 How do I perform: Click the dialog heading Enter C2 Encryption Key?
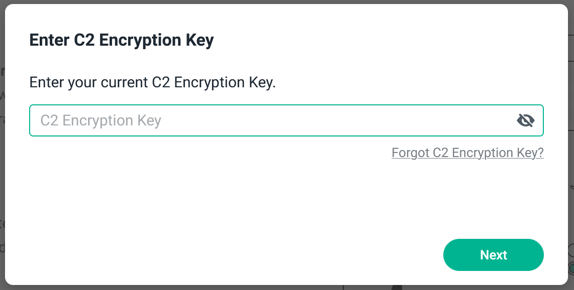(122, 40)
